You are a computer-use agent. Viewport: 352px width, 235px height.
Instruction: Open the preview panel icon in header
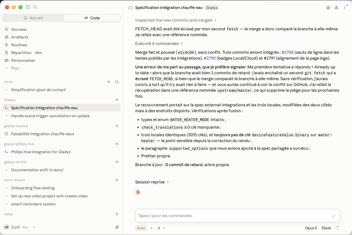click(328, 8)
